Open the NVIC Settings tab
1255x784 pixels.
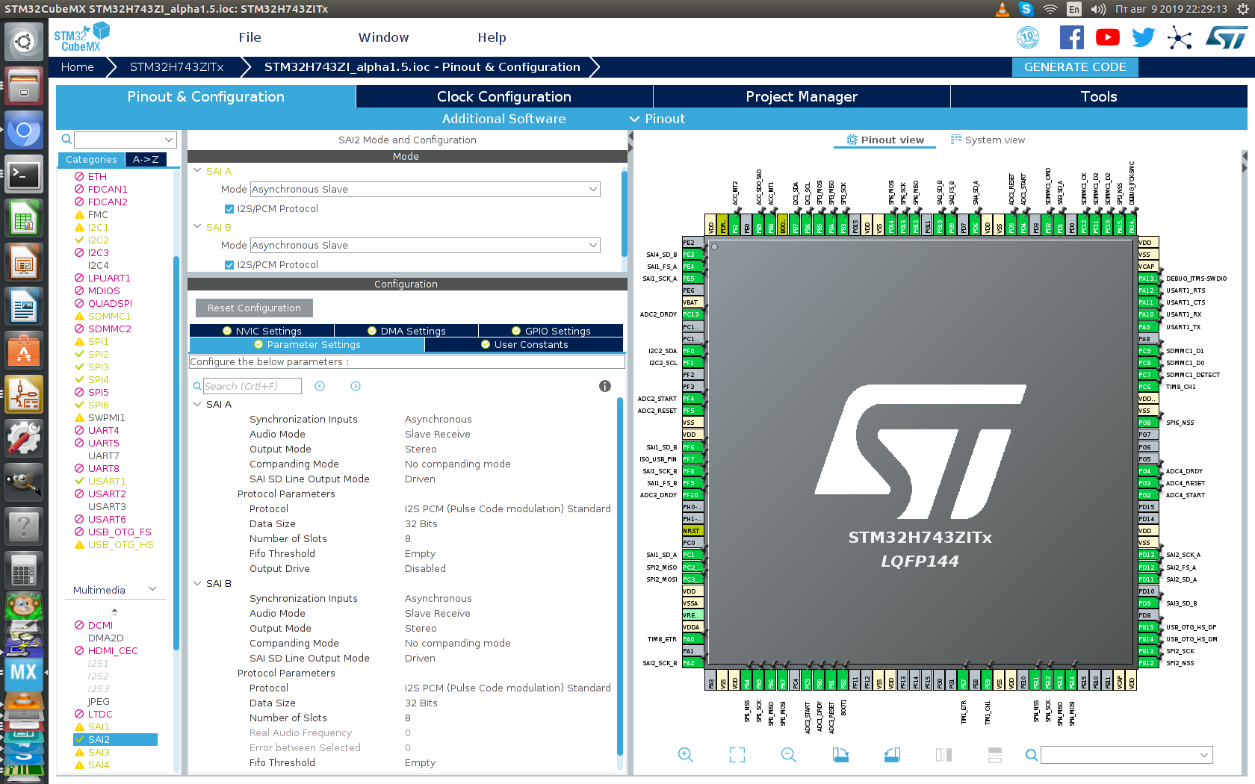(x=261, y=331)
